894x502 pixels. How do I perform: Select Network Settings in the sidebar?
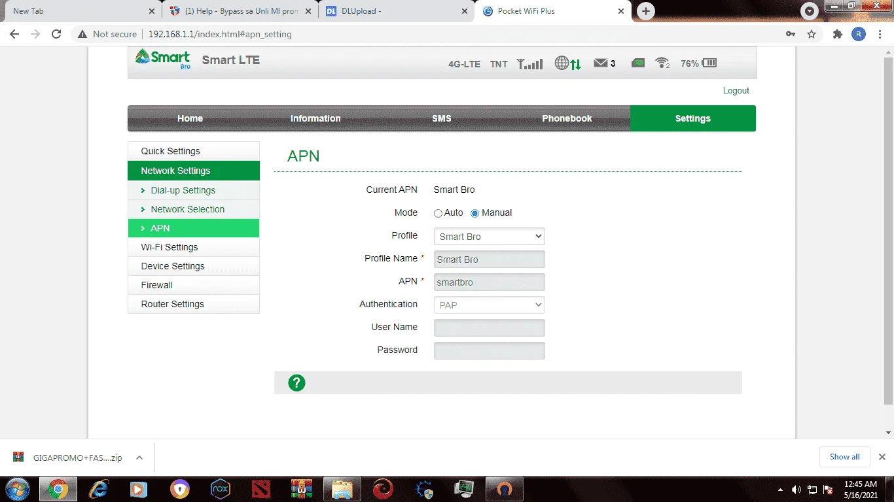194,171
